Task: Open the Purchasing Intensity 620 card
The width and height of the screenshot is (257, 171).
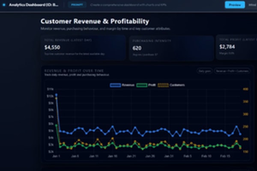Action: coord(171,48)
